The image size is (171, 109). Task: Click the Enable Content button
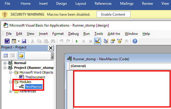tap(113, 14)
